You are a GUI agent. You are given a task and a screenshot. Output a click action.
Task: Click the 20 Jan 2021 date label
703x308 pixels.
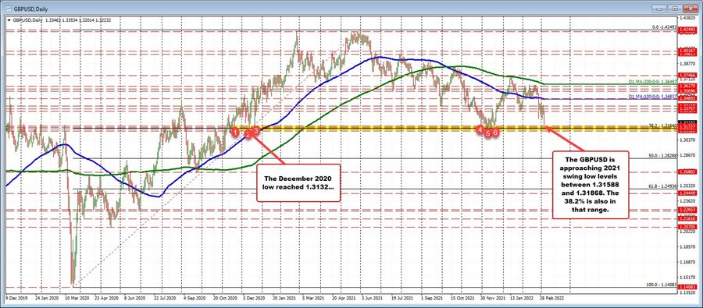(x=284, y=297)
